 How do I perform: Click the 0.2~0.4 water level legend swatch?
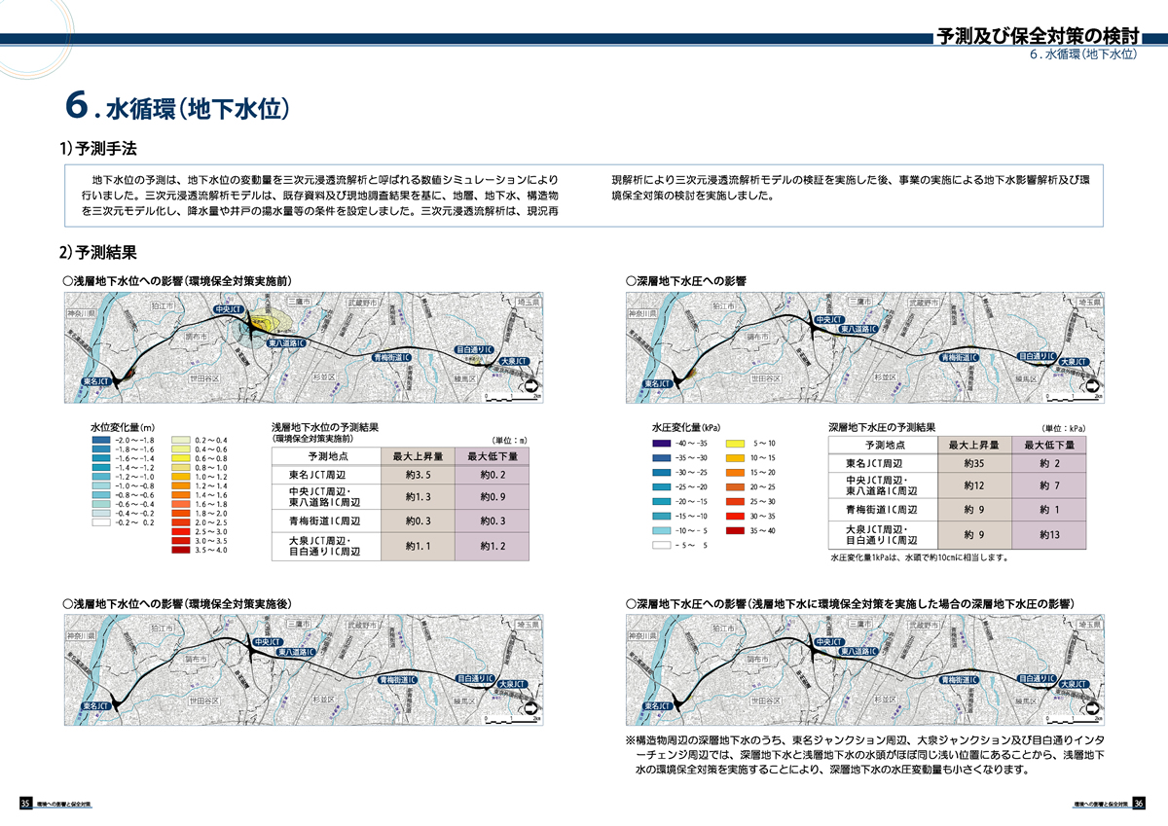[180, 441]
